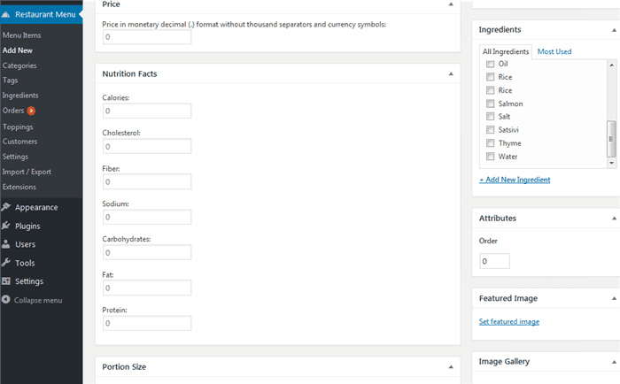Enable the Thyme ingredient checkbox

coord(490,143)
